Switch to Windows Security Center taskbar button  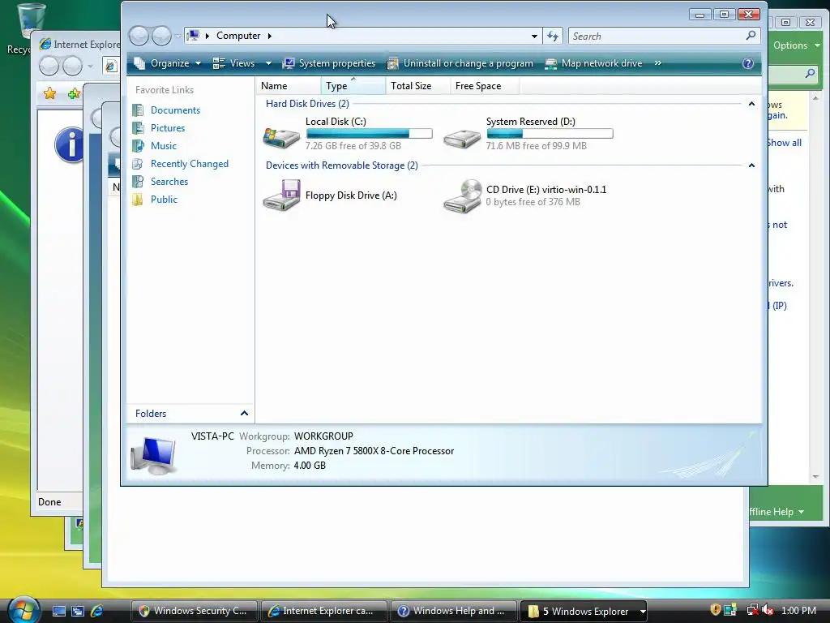pyautogui.click(x=194, y=611)
